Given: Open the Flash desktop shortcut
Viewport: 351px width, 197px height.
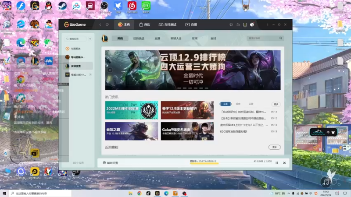Looking at the screenshot, I should coord(21,7).
